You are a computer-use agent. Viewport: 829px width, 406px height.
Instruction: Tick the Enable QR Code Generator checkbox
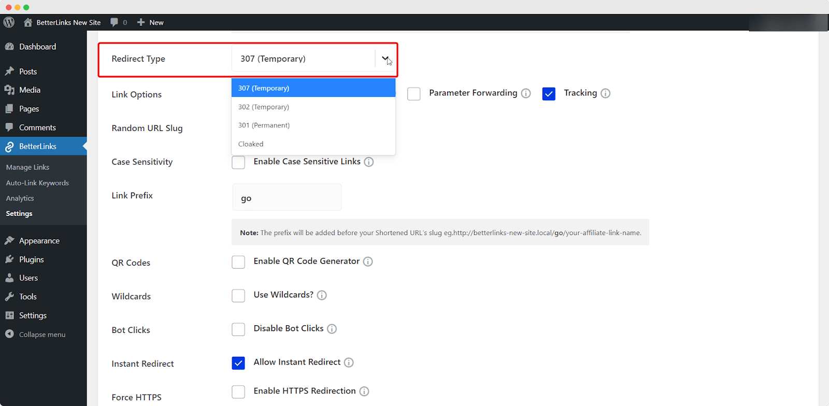point(238,262)
